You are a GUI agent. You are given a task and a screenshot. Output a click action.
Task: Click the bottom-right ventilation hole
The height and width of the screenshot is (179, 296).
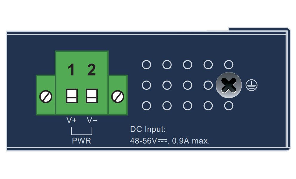tap(228, 106)
